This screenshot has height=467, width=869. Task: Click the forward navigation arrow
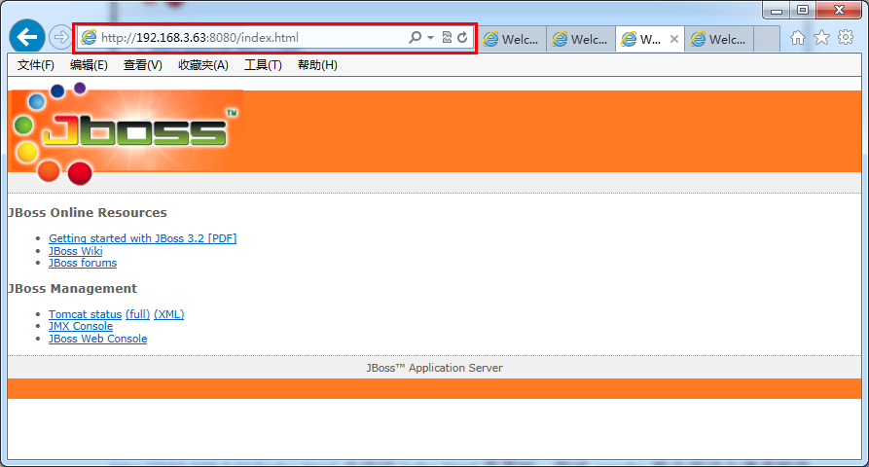point(60,38)
